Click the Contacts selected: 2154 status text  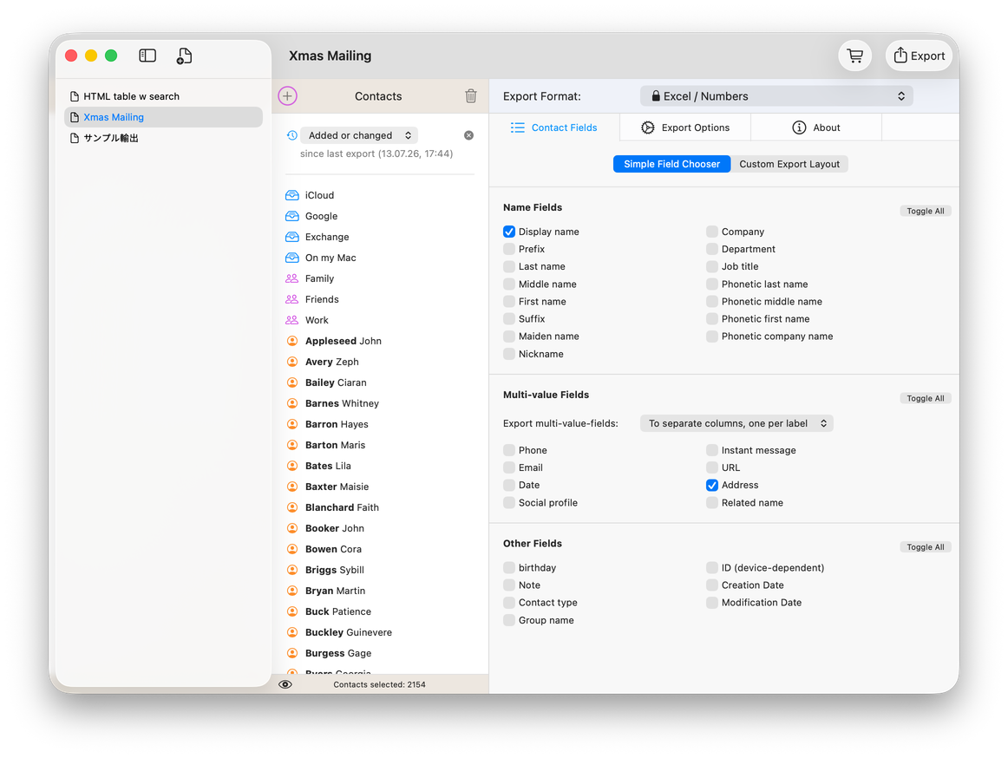click(x=379, y=684)
